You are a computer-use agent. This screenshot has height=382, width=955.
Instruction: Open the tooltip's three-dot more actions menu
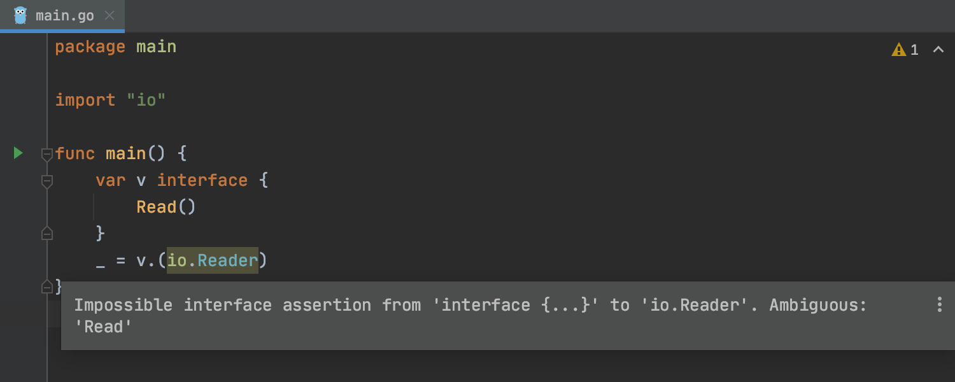(939, 304)
